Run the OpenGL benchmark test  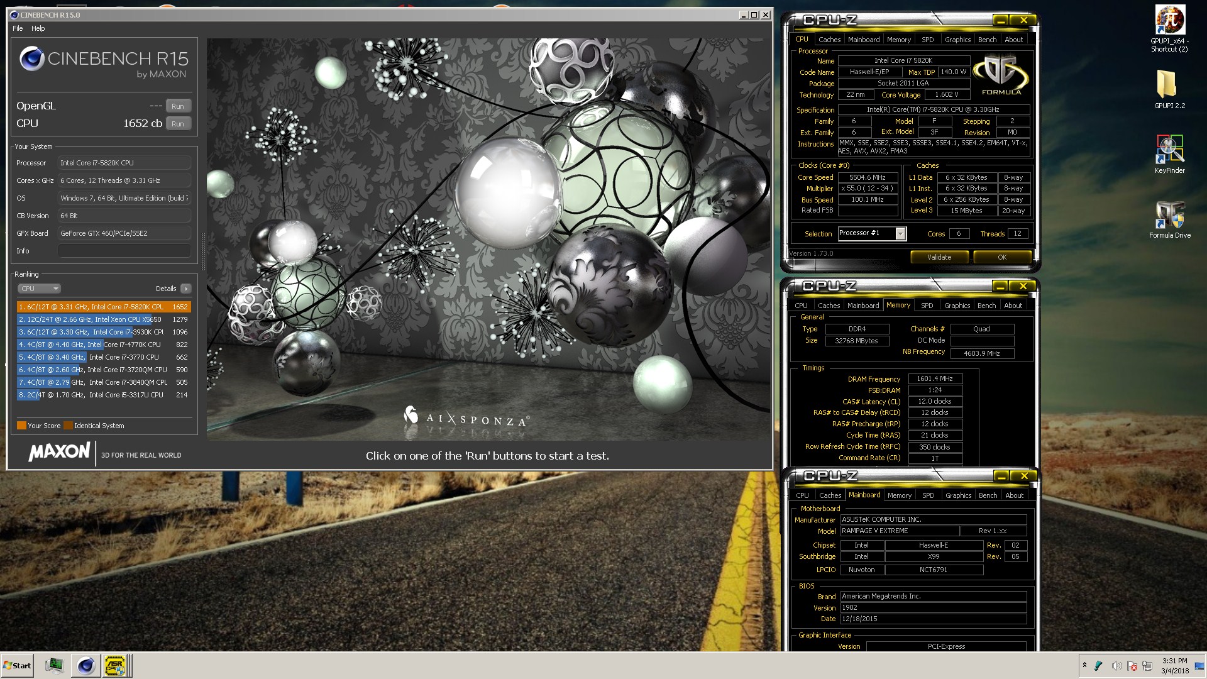(x=178, y=106)
